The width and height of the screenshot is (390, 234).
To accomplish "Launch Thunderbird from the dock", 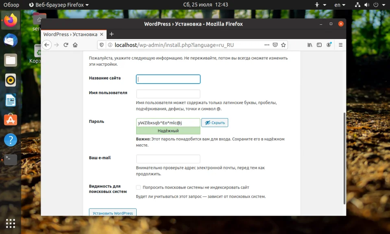I will 11,40.
